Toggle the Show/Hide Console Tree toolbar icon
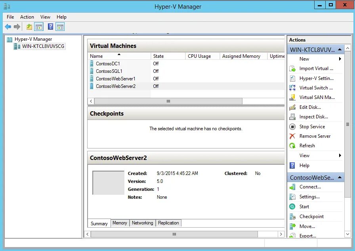This screenshot has height=251, width=355. [x=39, y=27]
